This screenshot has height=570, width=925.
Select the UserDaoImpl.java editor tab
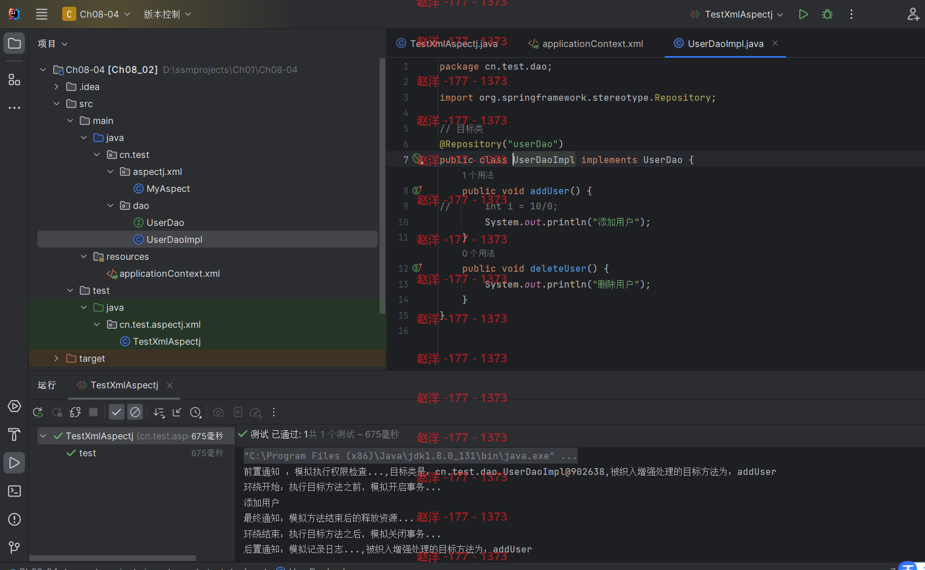click(x=719, y=44)
